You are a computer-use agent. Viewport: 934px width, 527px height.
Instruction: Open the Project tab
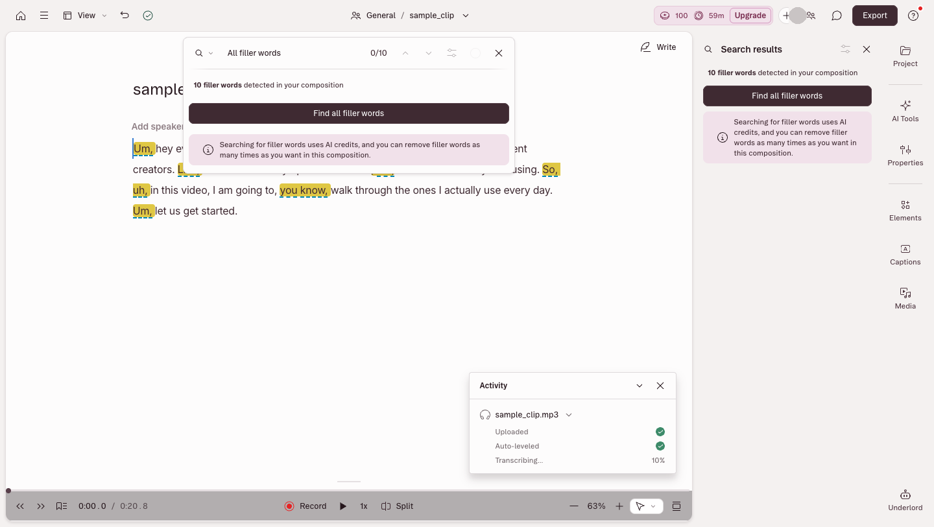[905, 56]
